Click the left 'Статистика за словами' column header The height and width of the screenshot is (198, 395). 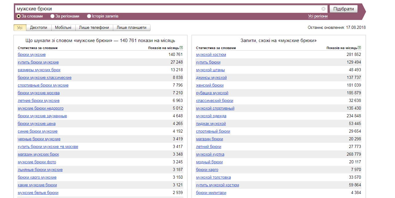point(38,48)
